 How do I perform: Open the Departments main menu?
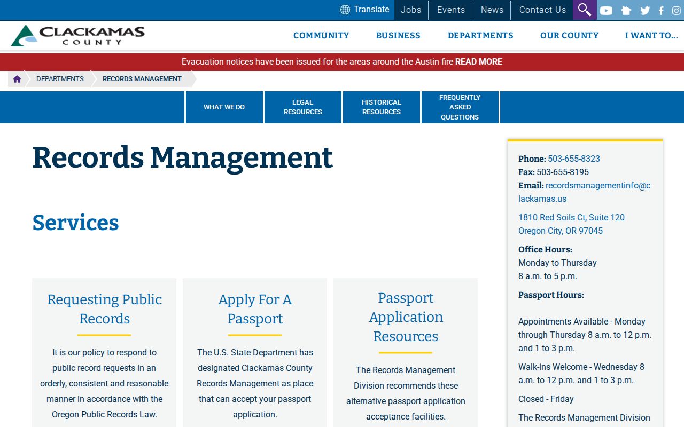(x=480, y=36)
